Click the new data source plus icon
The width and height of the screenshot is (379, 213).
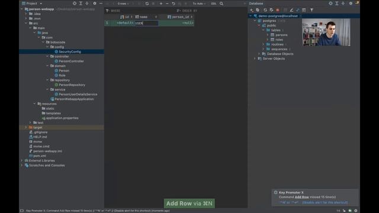pos(251,10)
